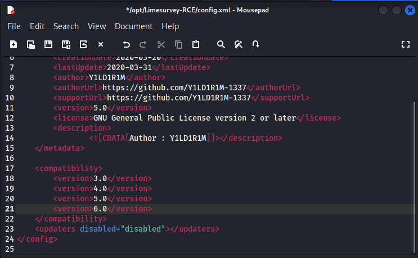Click the Copy toolbar icon
This screenshot has height=258, width=418.
[x=178, y=44]
